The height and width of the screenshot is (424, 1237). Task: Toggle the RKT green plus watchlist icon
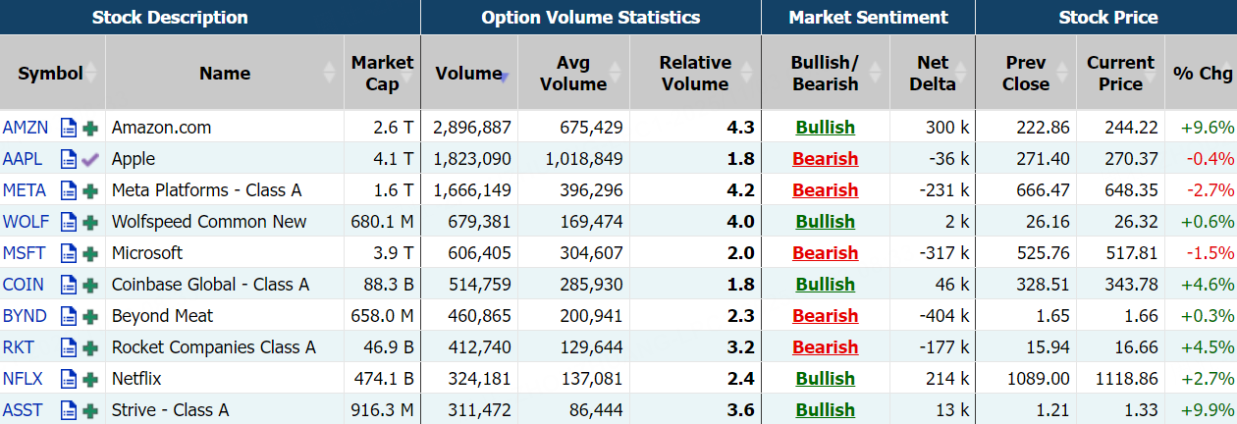point(90,347)
